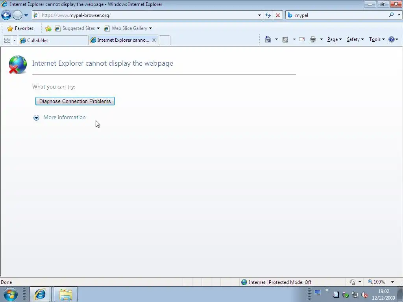Open the Help question mark menu
The image size is (403, 302).
(393, 39)
